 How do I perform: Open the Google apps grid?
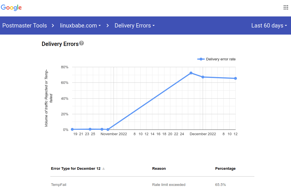[x=286, y=8]
